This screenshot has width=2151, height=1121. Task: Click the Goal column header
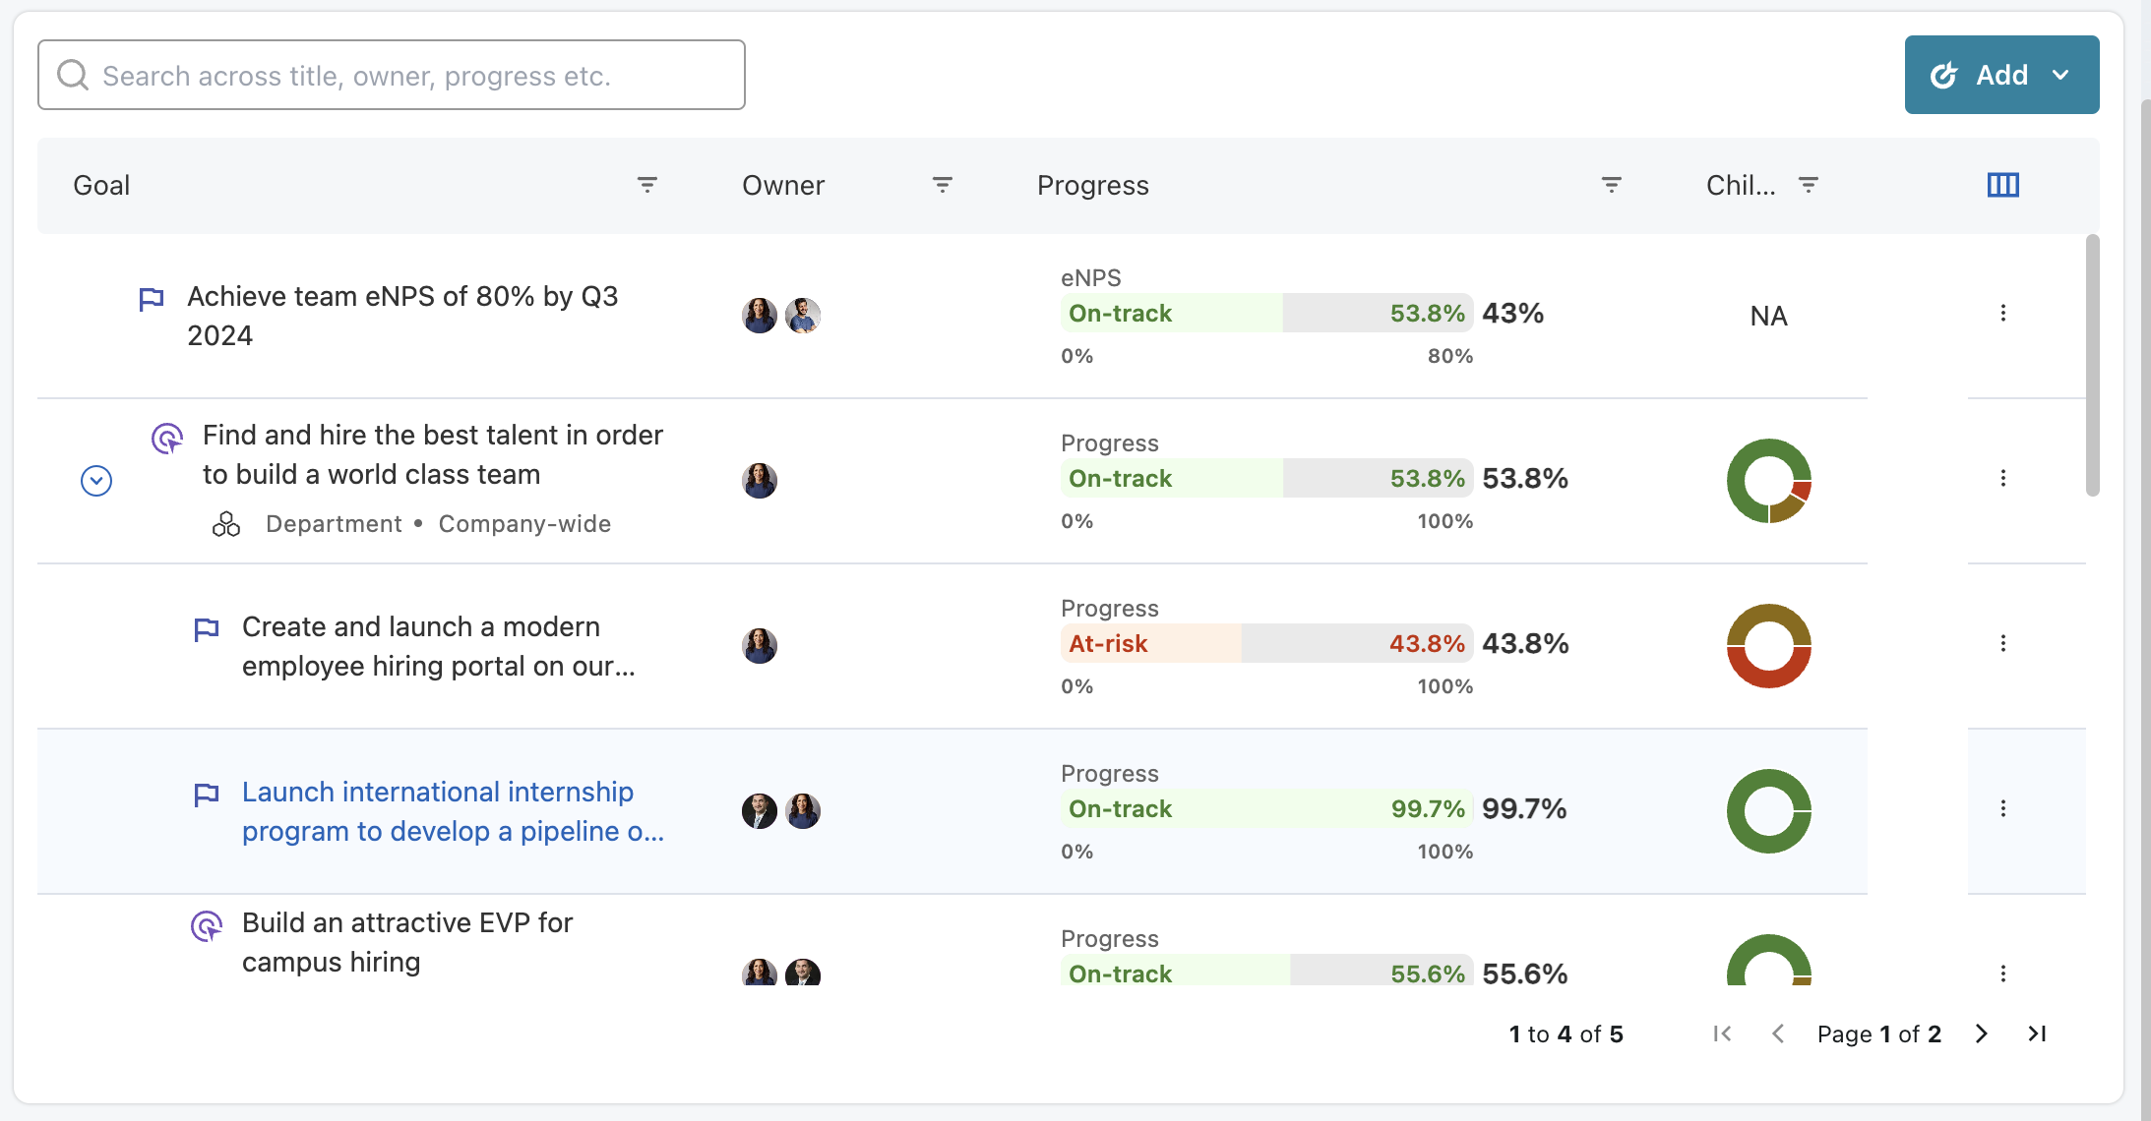(101, 185)
